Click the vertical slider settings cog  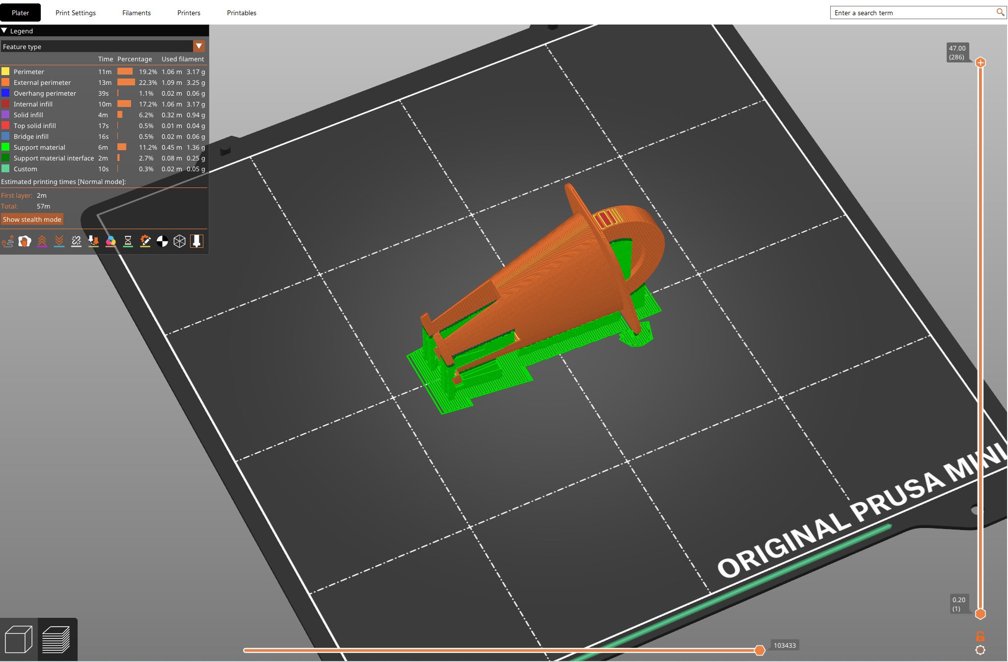[x=980, y=650]
